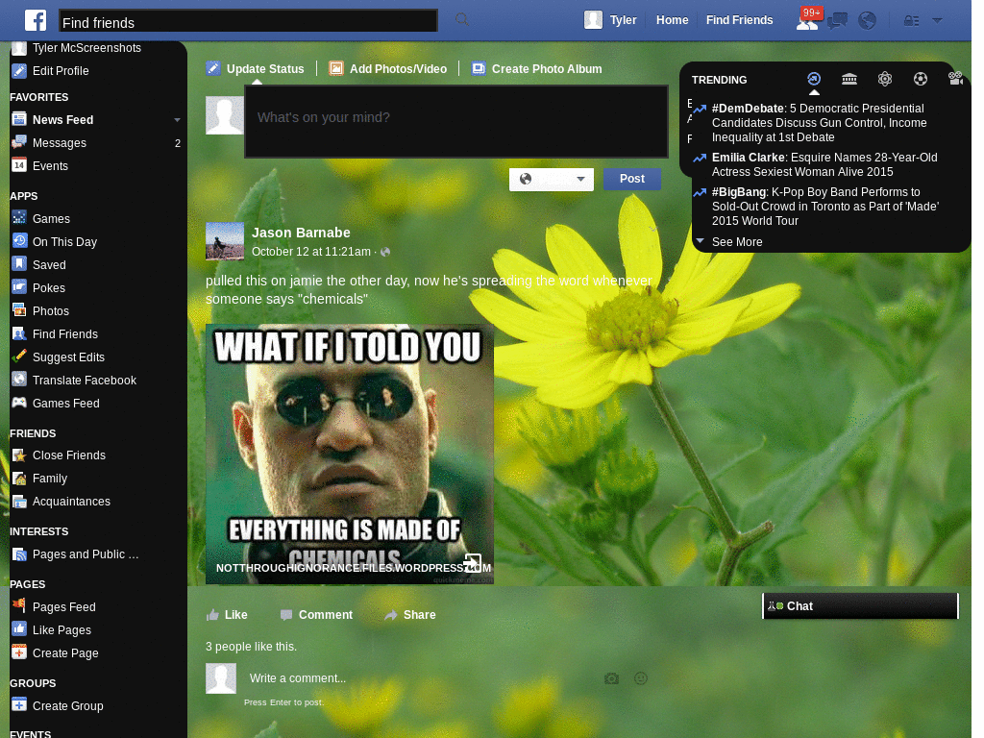The height and width of the screenshot is (738, 984).
Task: Click the Comment button on post
Action: 316,615
